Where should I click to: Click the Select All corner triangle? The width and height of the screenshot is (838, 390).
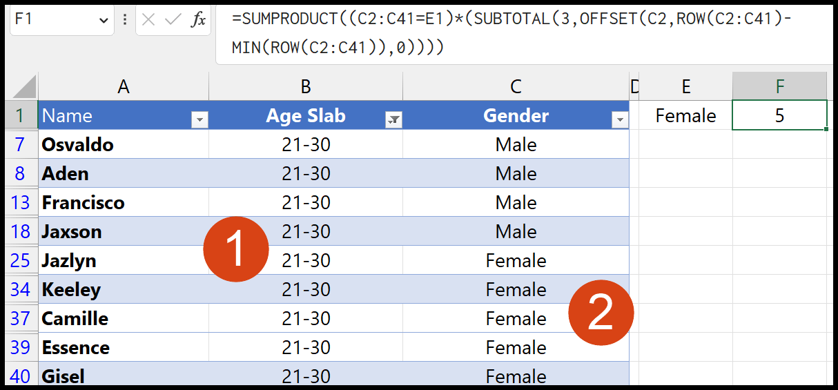point(24,87)
